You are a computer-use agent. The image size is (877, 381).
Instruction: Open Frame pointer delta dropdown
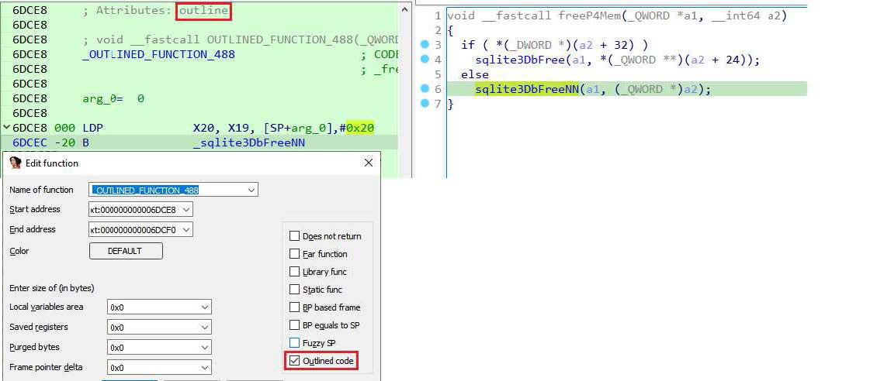tap(205, 368)
